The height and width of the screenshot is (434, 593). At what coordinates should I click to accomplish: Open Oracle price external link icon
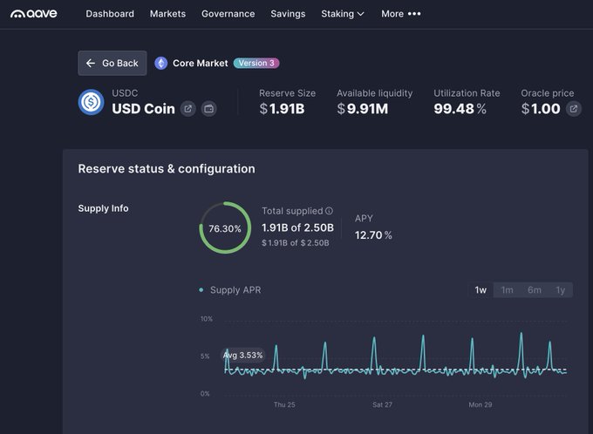tap(574, 109)
